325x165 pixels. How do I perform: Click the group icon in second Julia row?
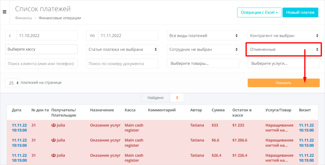(54, 140)
